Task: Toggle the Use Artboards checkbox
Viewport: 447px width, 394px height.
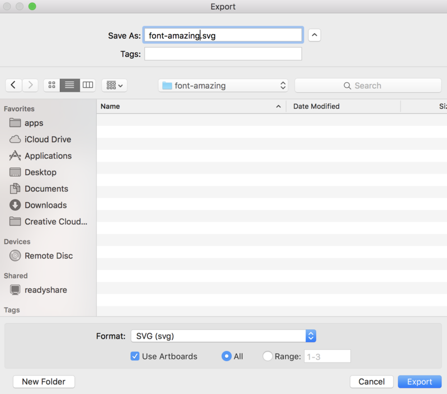Action: (134, 356)
